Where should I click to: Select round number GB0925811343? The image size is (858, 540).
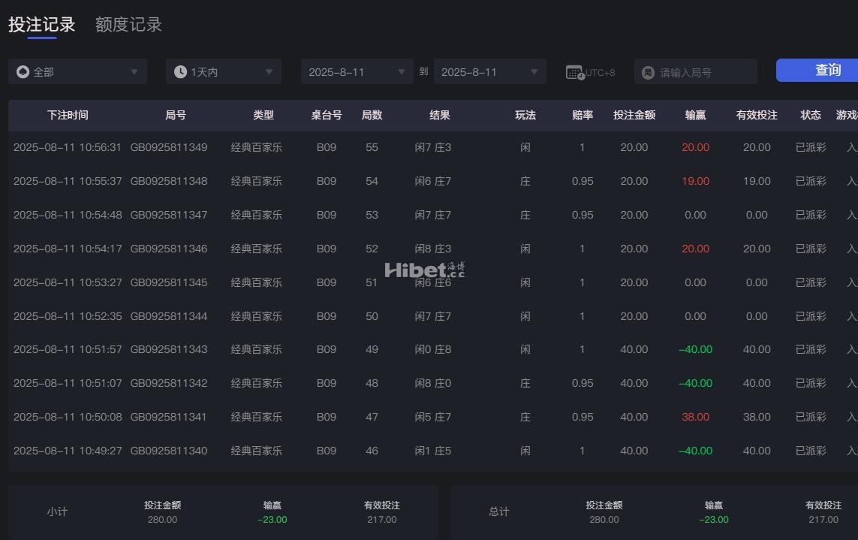point(169,349)
